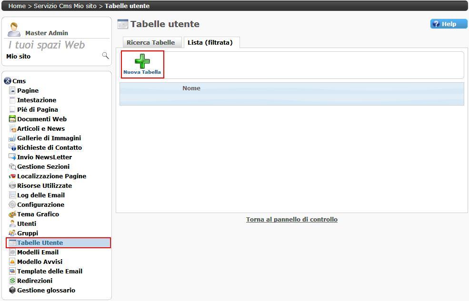Open Invio NewsLetter from the sidebar
This screenshot has height=301, width=469.
pyautogui.click(x=45, y=157)
